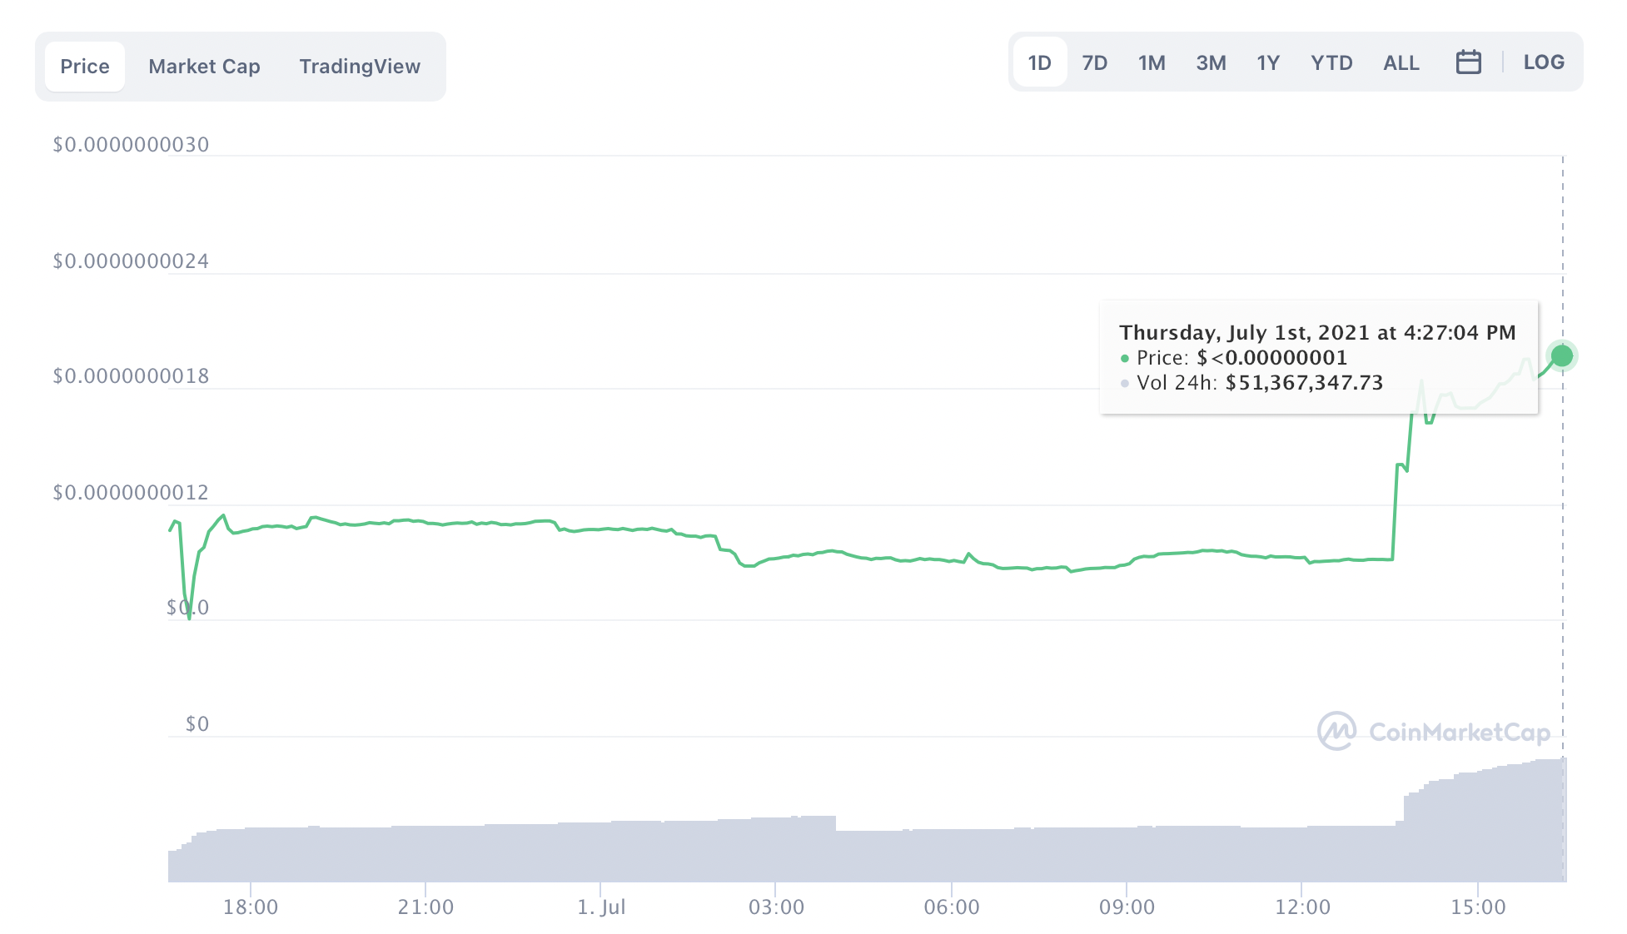Change chart range to 7D
Viewport: 1627px width, 934px height.
click(1094, 62)
